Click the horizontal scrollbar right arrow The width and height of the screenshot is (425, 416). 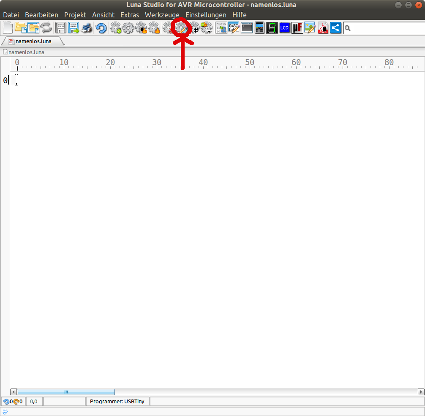click(421, 392)
